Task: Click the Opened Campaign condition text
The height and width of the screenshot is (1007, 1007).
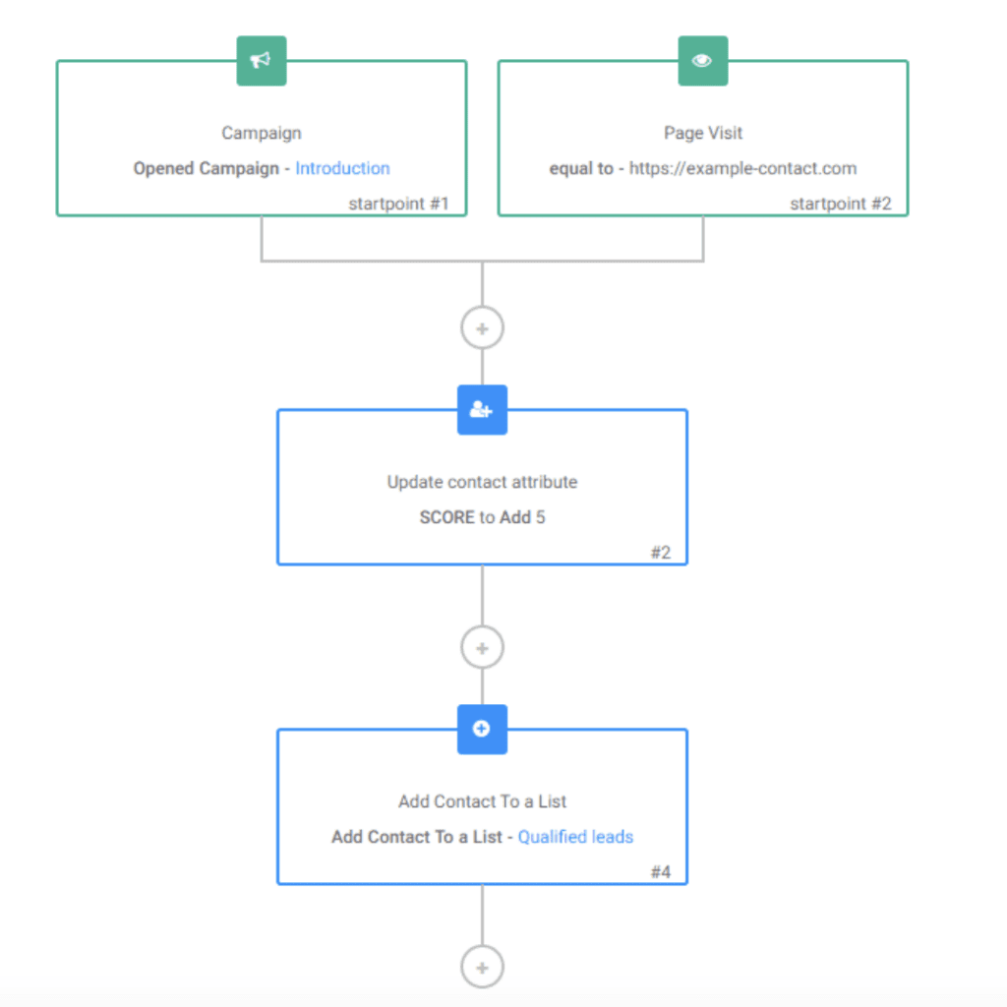Action: click(x=204, y=168)
